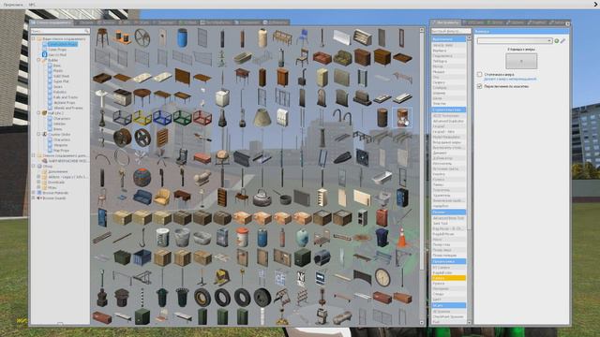This screenshot has width=600, height=337.
Task: Expand the Downloads folder node
Action: pyautogui.click(x=38, y=183)
